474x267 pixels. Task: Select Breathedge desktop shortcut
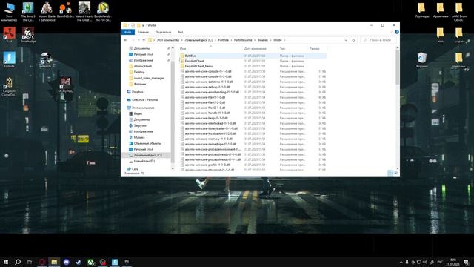pos(28,35)
